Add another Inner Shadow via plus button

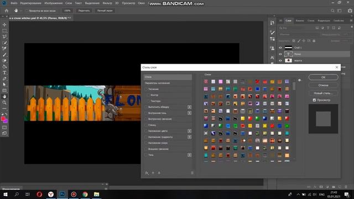189,113
